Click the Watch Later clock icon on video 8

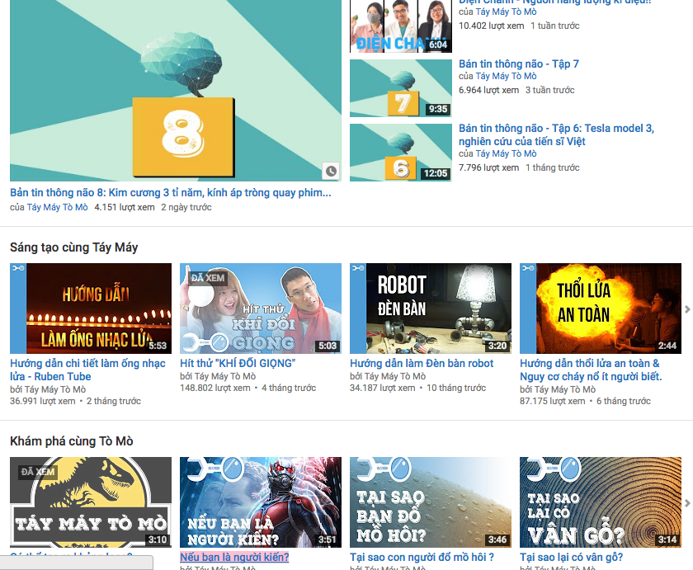click(331, 171)
